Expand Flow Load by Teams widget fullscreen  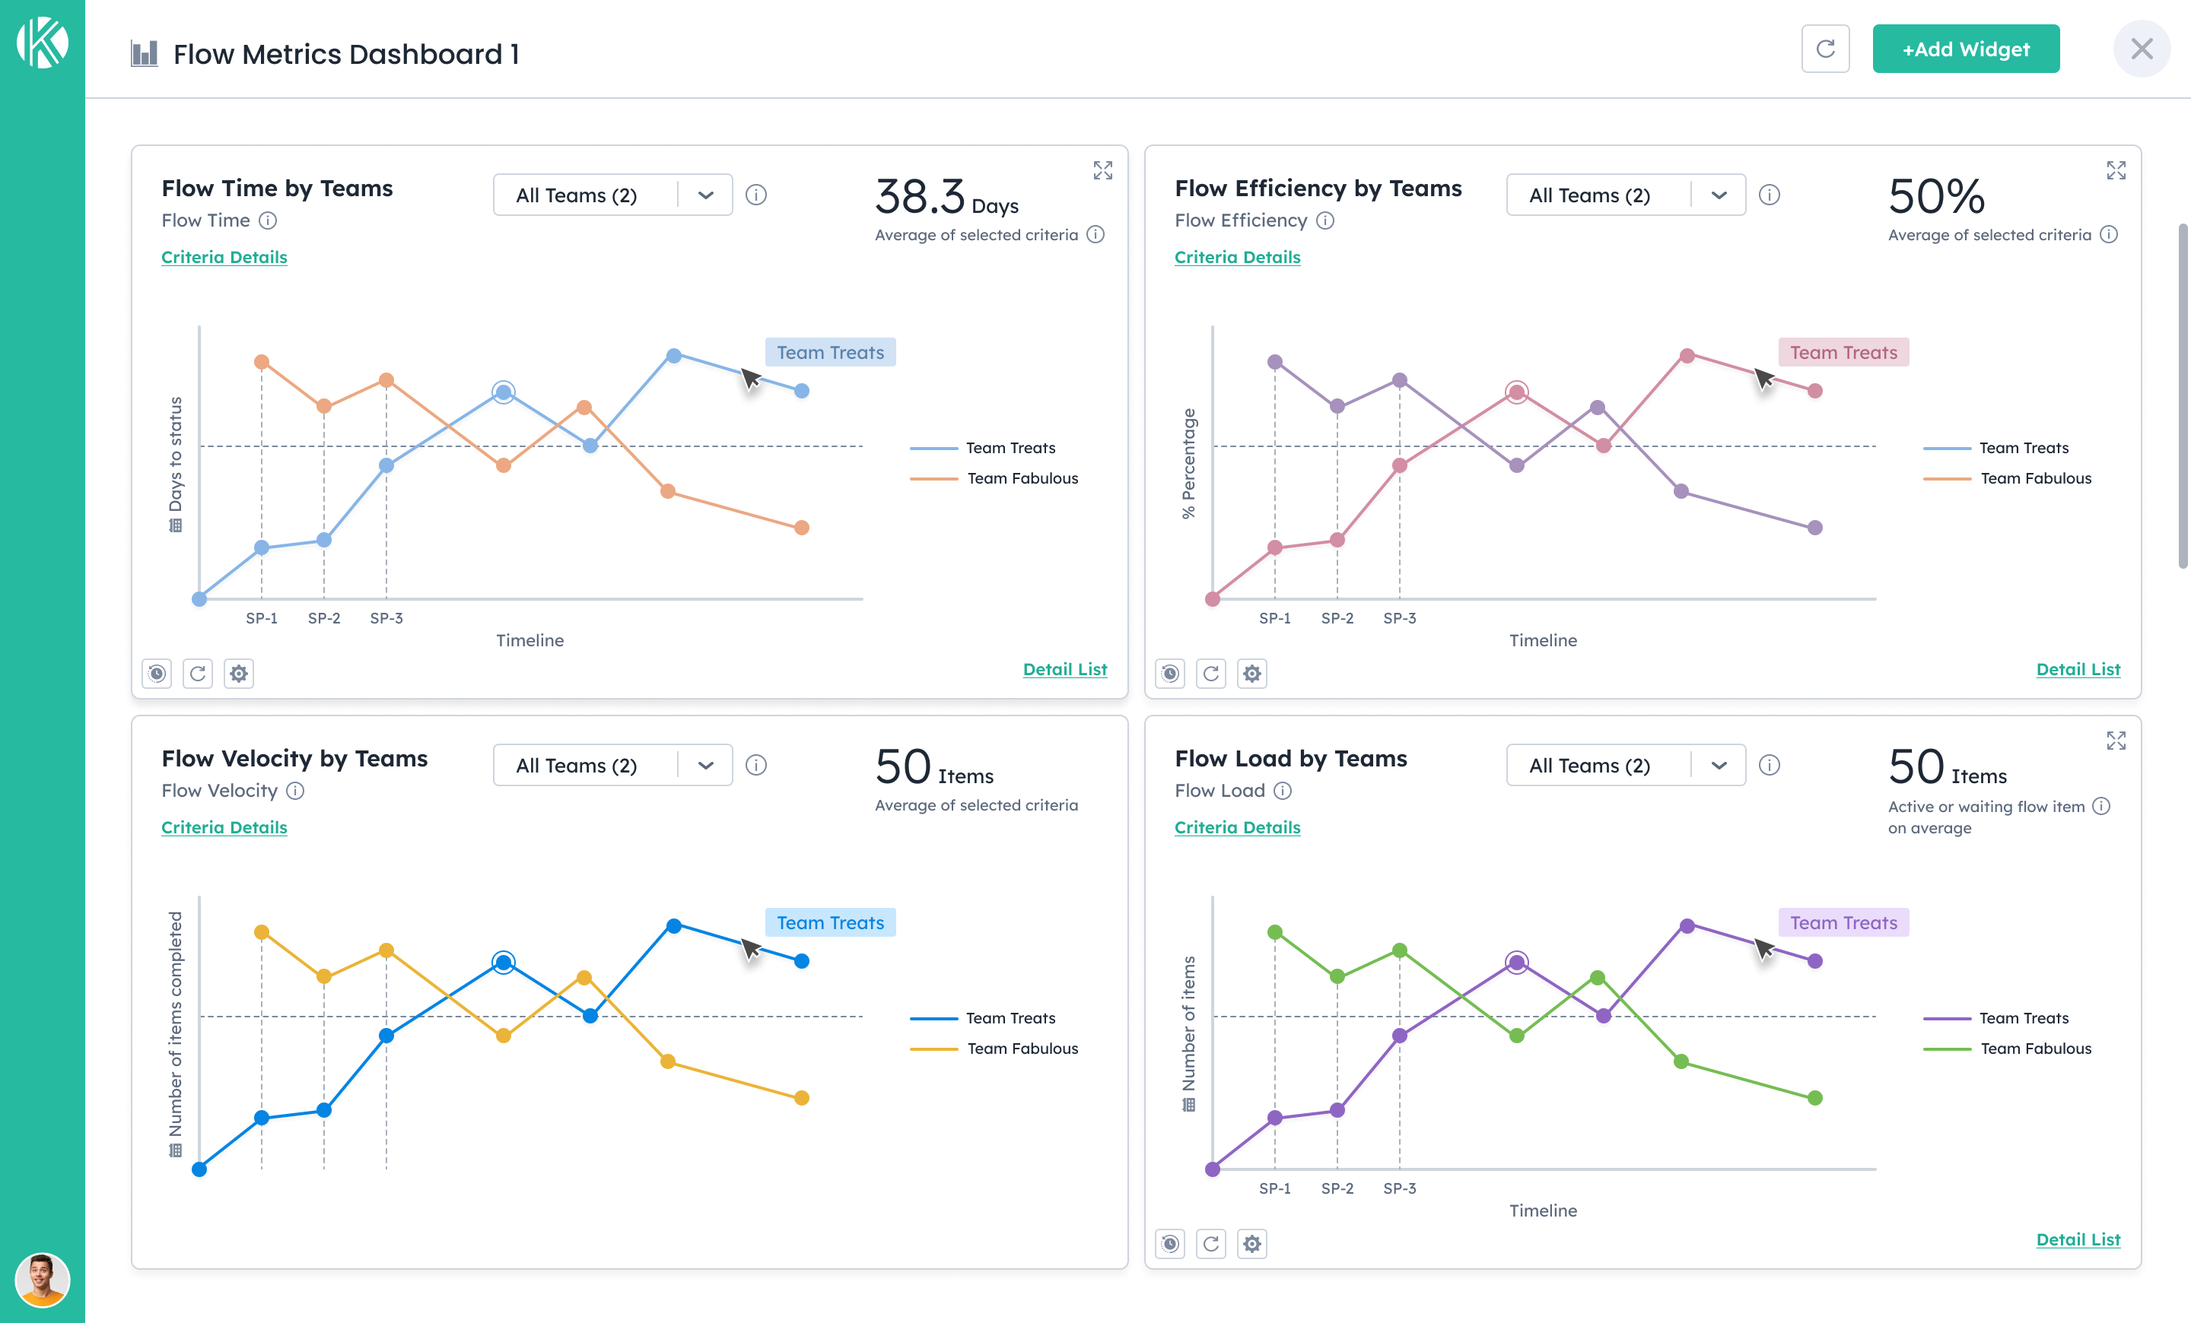(x=2116, y=741)
